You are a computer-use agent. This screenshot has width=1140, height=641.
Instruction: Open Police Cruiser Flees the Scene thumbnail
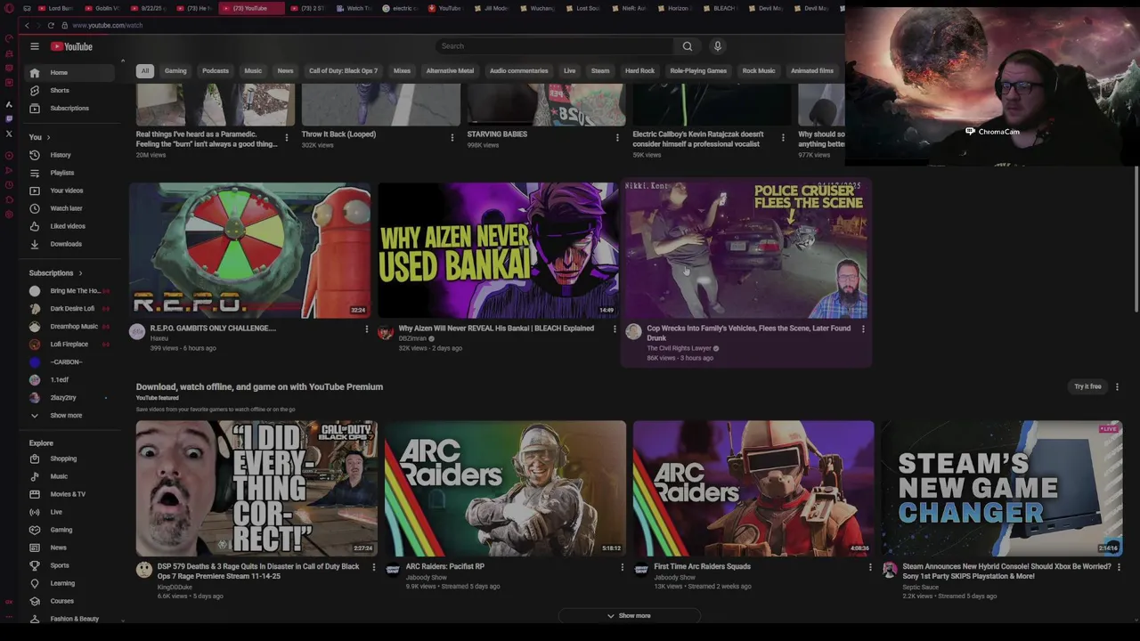tap(746, 250)
